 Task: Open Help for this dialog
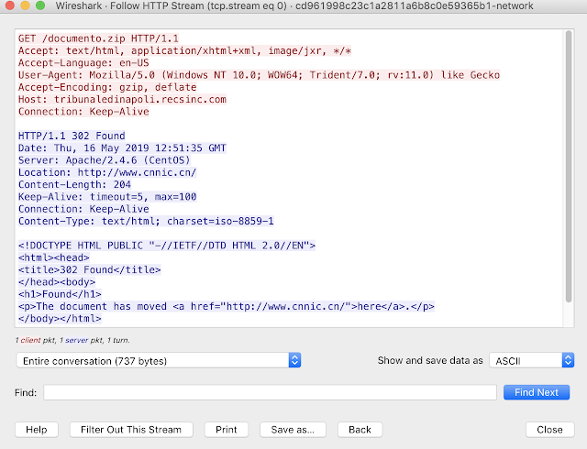pyautogui.click(x=37, y=430)
